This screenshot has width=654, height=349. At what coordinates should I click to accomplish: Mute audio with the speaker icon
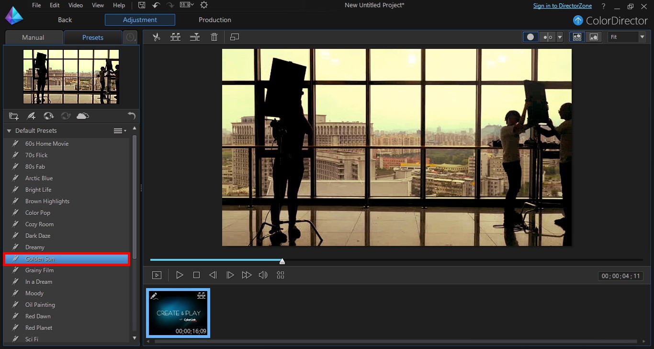pos(263,275)
